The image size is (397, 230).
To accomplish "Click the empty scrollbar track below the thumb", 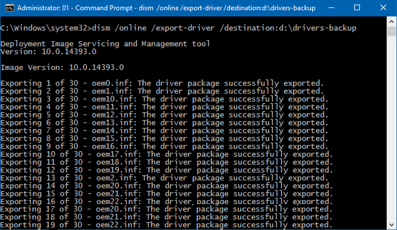I will [x=391, y=128].
